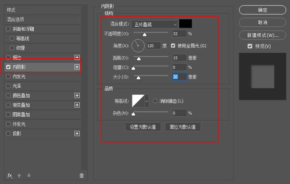Toggle 使用全局光 checkbox

coord(173,46)
